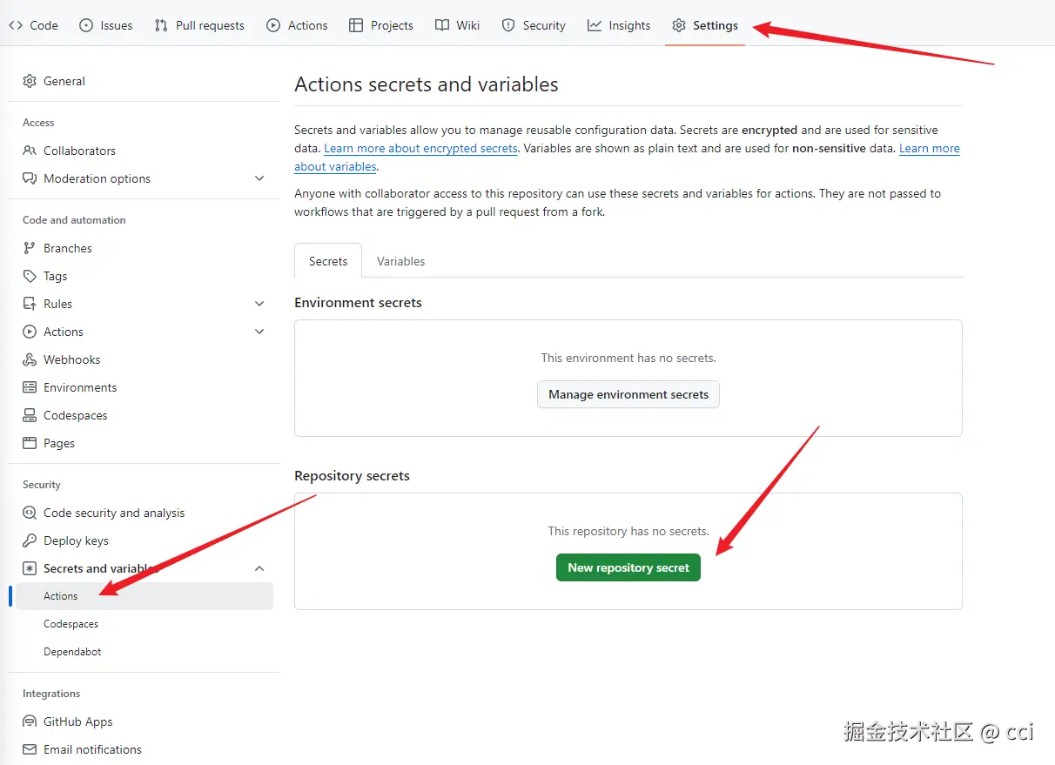The image size is (1055, 765).
Task: Click the Pages browser icon
Action: [30, 443]
